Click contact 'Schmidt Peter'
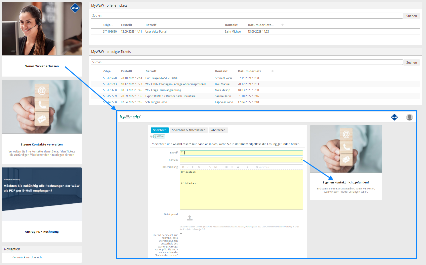 (224, 78)
